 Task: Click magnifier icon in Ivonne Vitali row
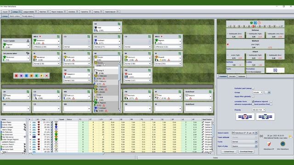pos(24,125)
